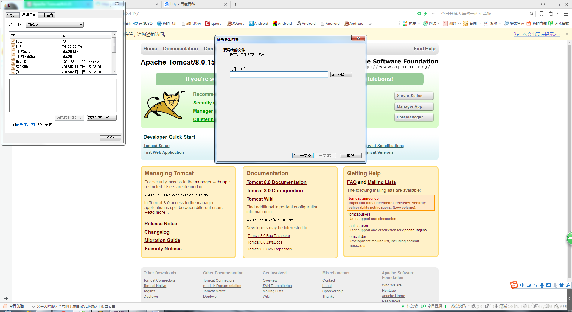Open 登录管家 login manager key icon

point(506,24)
